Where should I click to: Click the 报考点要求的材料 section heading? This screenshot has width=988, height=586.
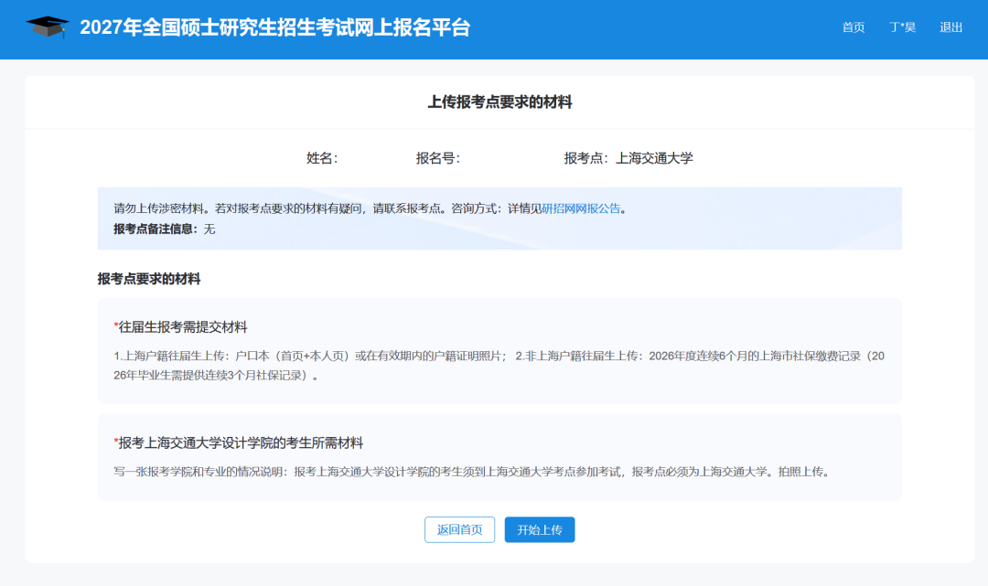pos(149,279)
